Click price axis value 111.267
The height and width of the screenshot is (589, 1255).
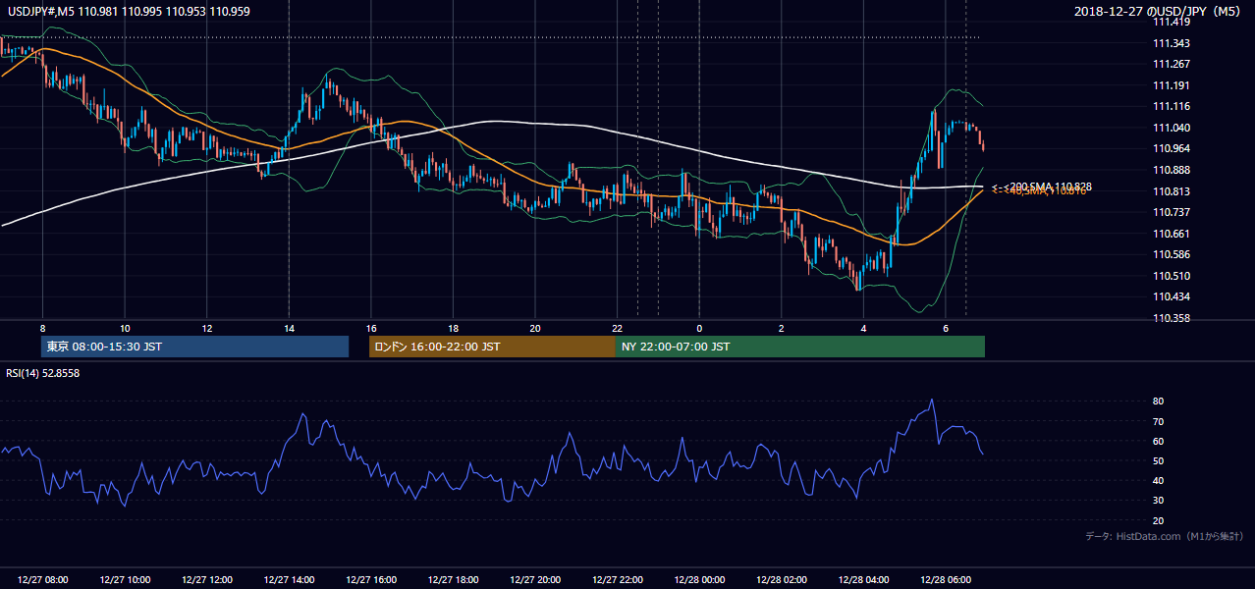tap(1172, 64)
